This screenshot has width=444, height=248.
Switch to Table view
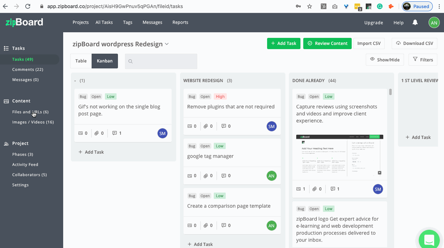[81, 61]
